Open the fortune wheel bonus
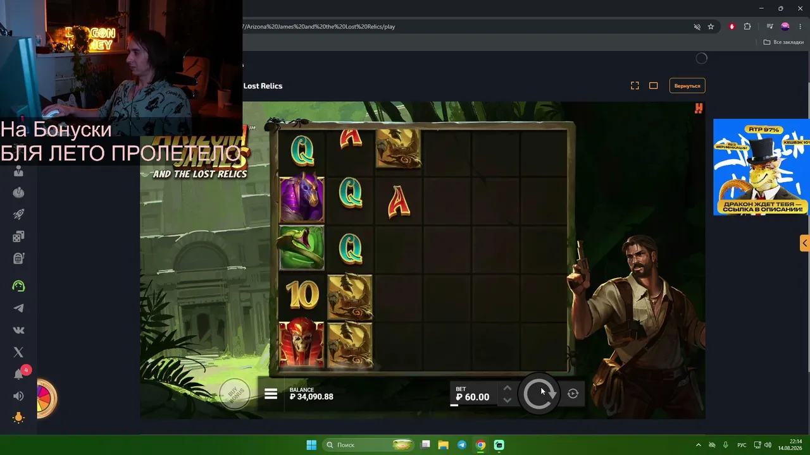 point(46,398)
